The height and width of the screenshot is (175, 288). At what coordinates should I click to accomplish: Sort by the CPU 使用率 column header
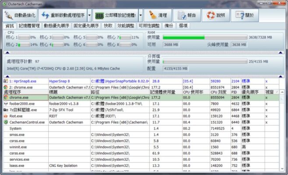(196, 92)
